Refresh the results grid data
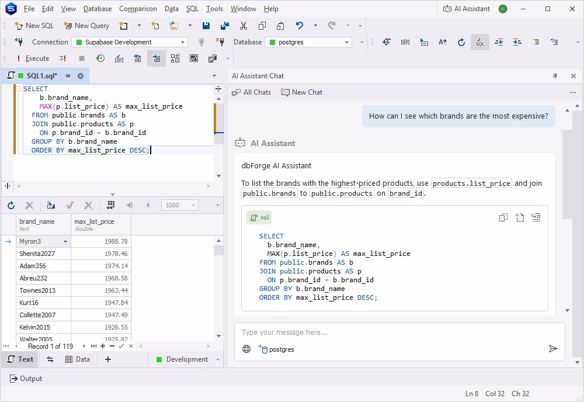The width and height of the screenshot is (584, 402). click(11, 205)
